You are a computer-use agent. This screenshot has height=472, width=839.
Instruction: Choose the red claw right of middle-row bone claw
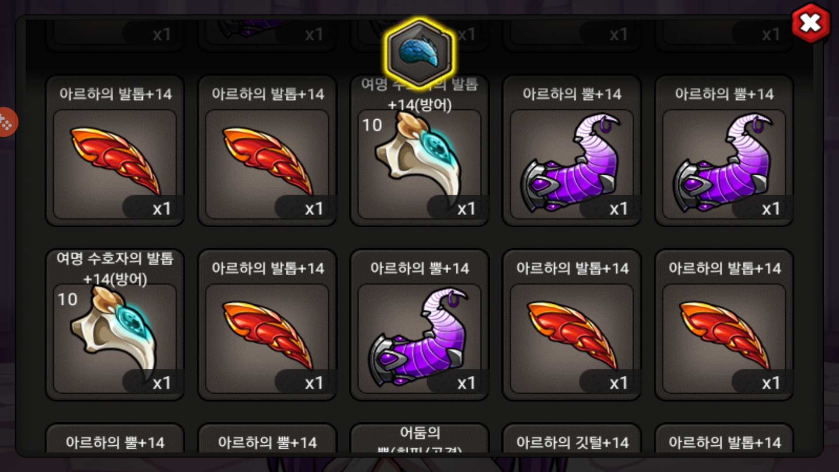(x=267, y=325)
